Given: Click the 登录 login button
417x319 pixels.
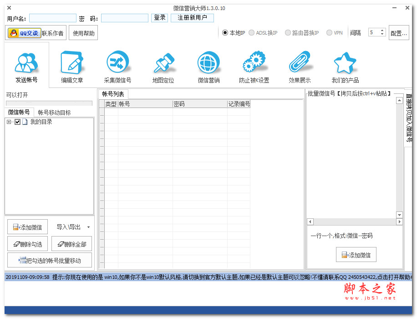Looking at the screenshot, I should [x=160, y=18].
